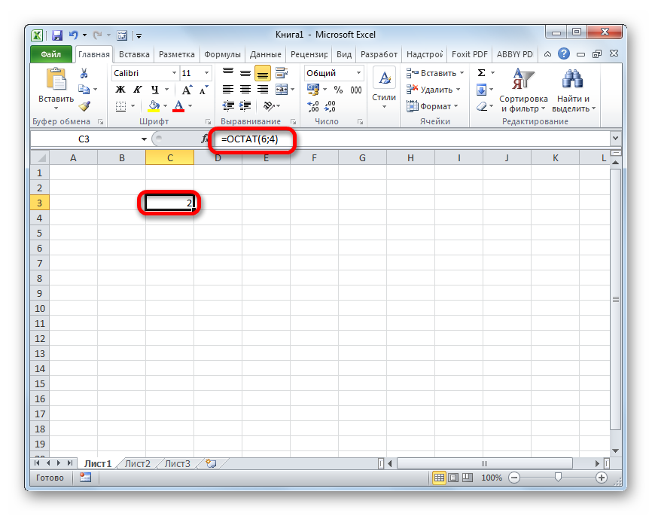Align text to middle of cell

pos(245,73)
